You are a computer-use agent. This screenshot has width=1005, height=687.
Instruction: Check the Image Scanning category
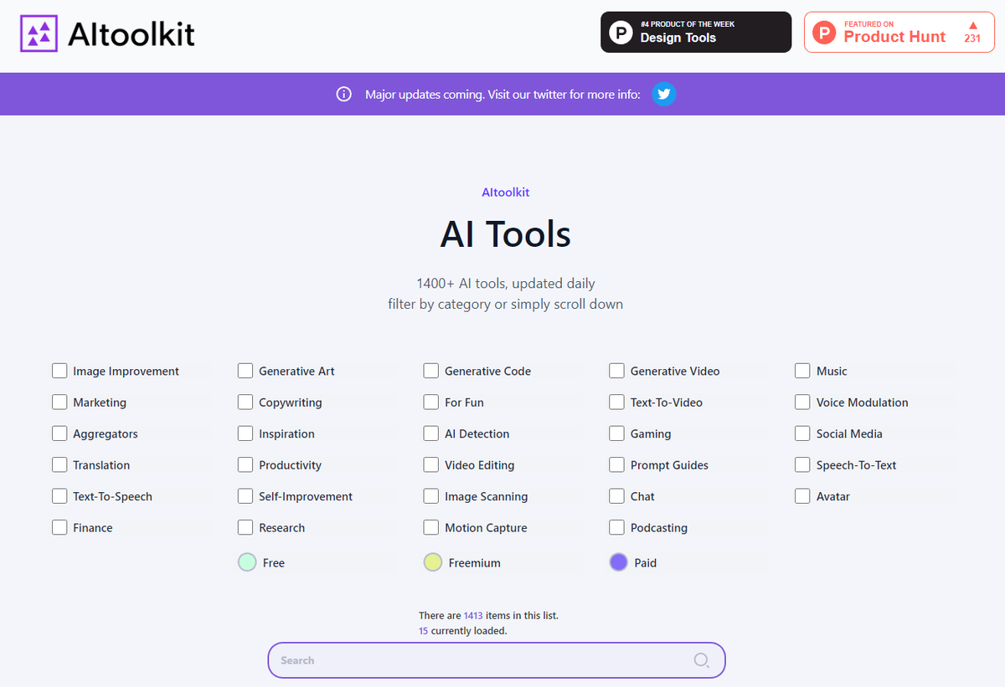(431, 496)
